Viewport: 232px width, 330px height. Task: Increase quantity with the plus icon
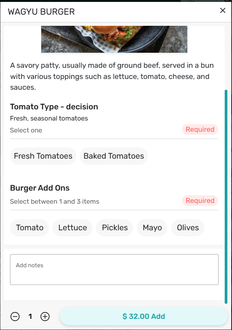coord(45,317)
